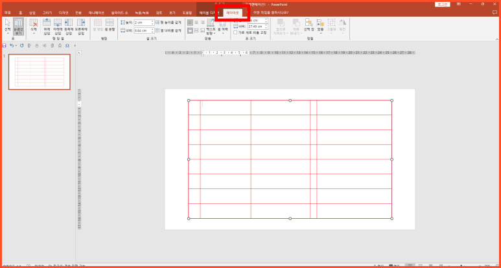
Task: Open the 맞춤 (Align) dropdown
Action: pyautogui.click(x=320, y=27)
